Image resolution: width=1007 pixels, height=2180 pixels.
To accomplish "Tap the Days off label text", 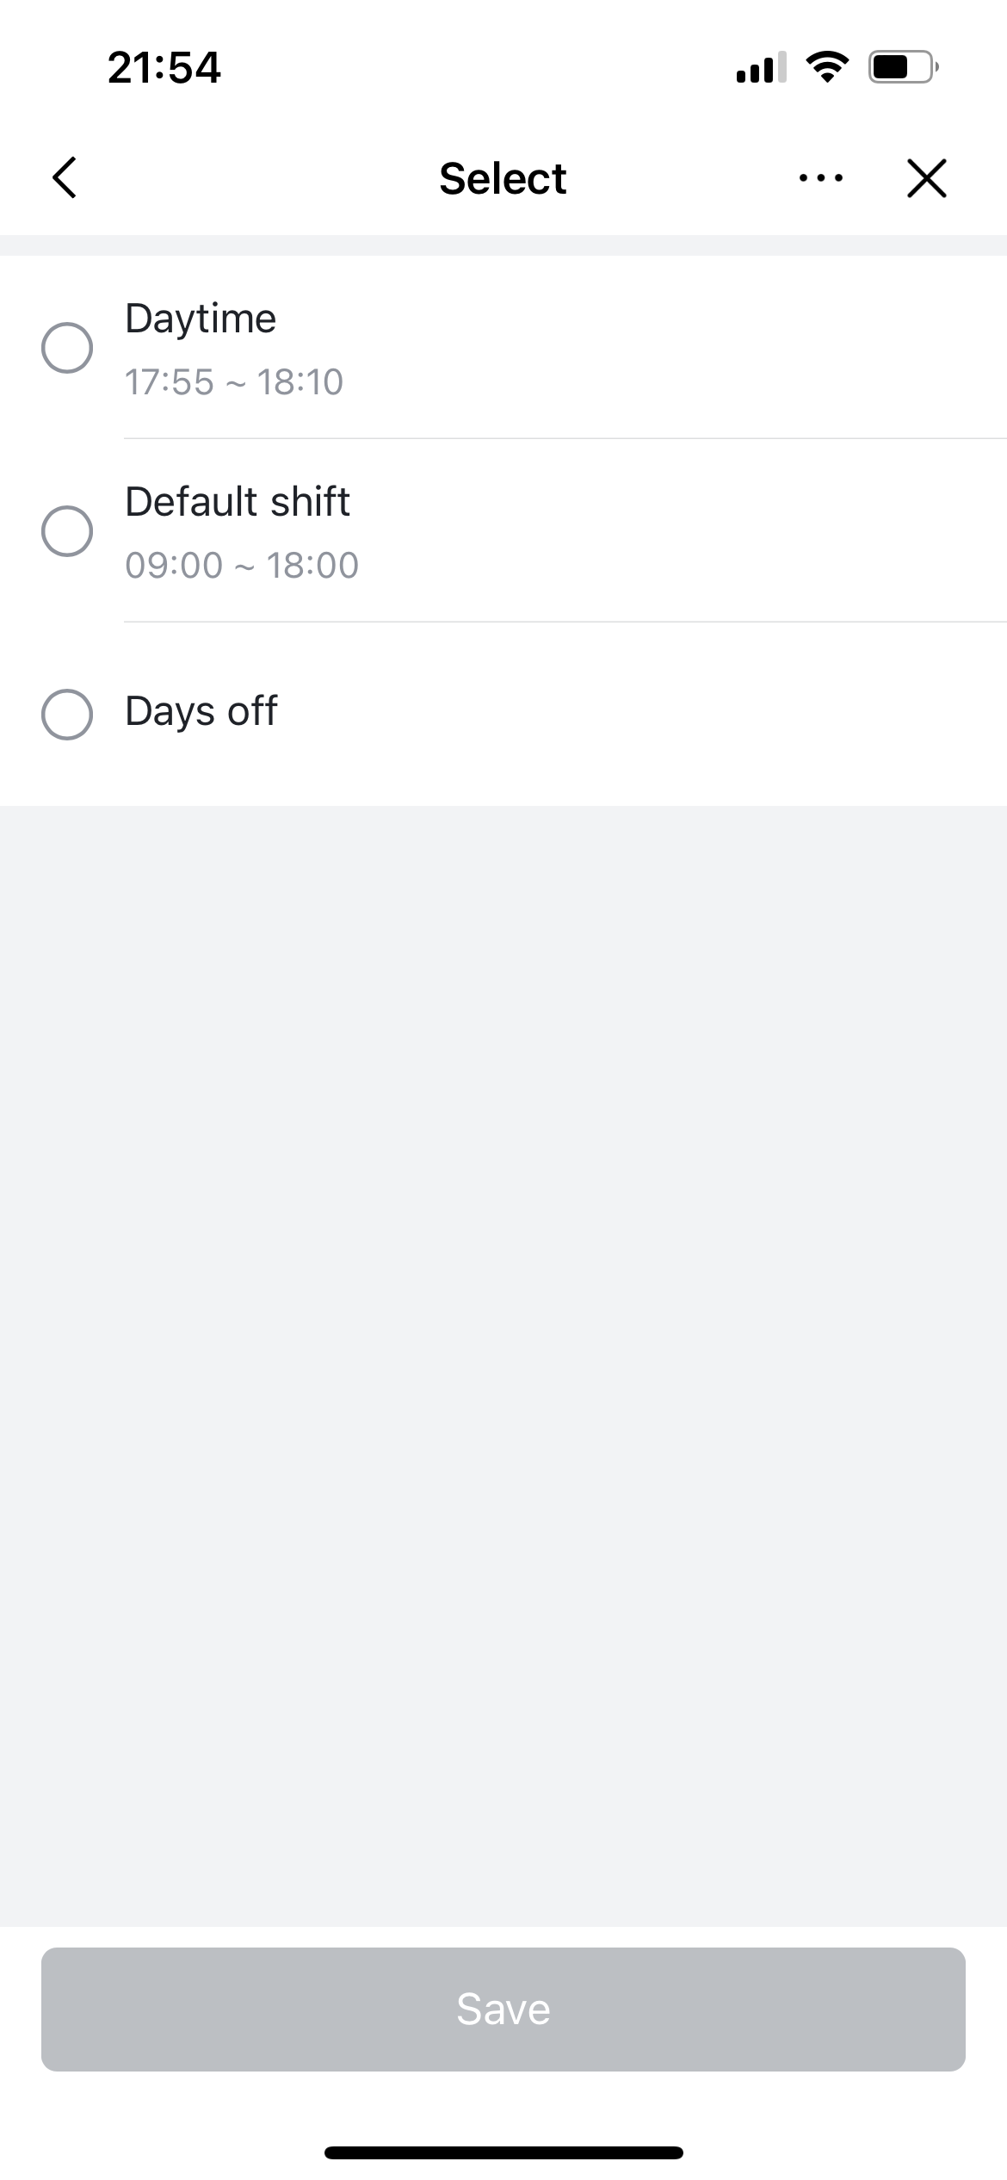I will (201, 712).
